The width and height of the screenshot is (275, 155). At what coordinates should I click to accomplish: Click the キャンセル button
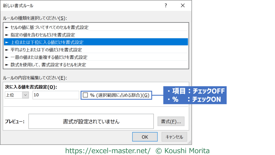coord(174,137)
